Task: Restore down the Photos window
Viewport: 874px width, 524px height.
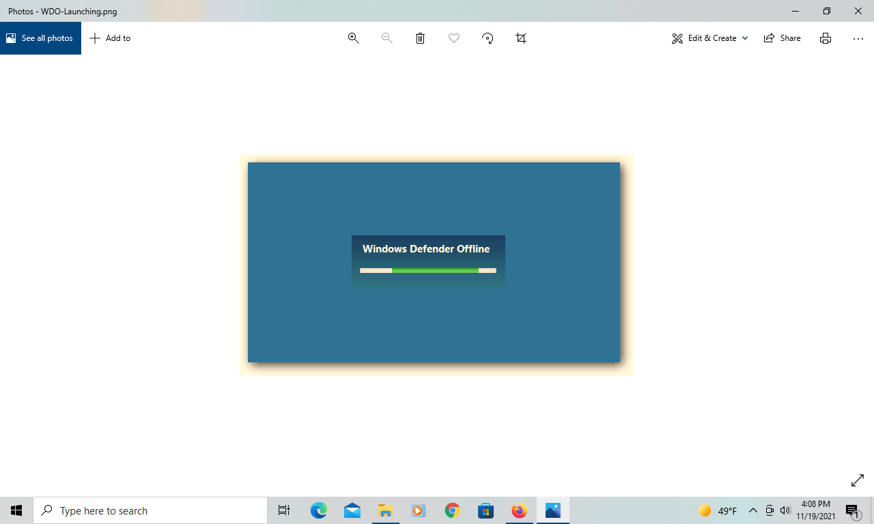Action: tap(827, 11)
